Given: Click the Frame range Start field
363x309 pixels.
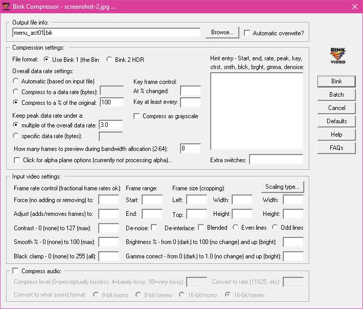Looking at the screenshot, I should [x=152, y=200].
